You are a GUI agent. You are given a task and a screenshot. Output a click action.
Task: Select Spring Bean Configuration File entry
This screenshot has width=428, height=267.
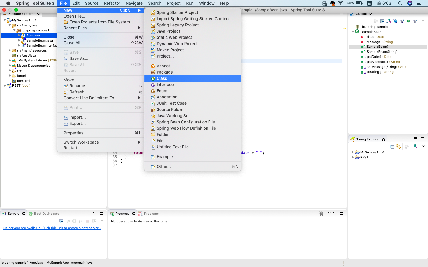pyautogui.click(x=193, y=122)
